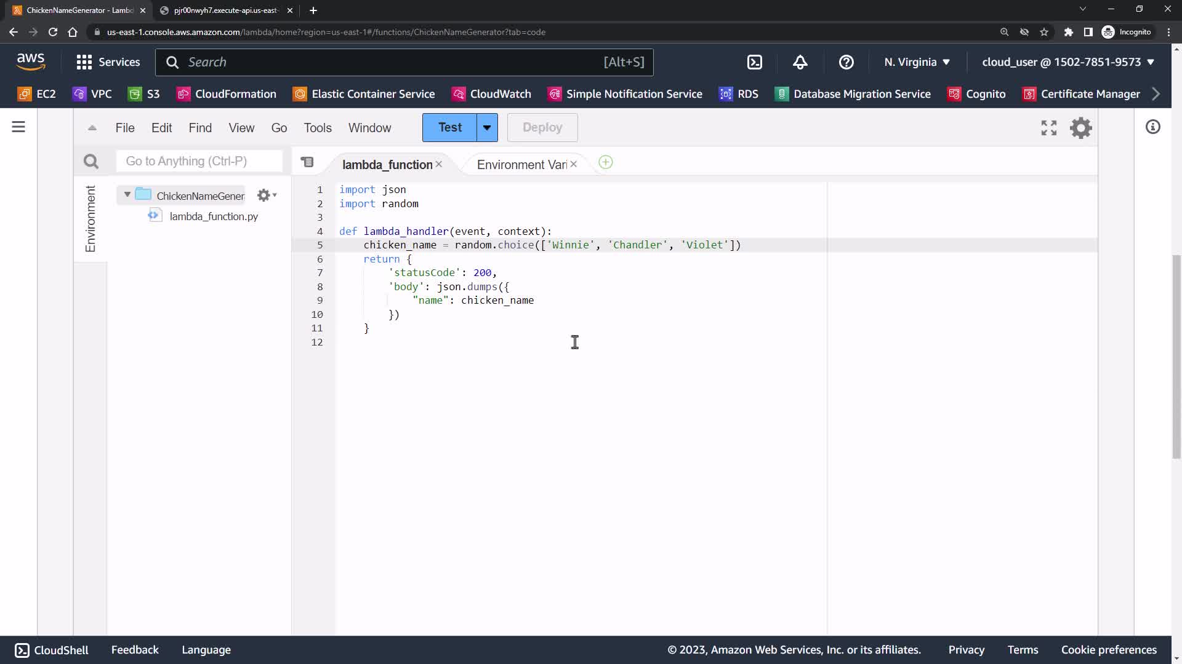Click the Go to Anything field
The image size is (1182, 664).
click(199, 161)
